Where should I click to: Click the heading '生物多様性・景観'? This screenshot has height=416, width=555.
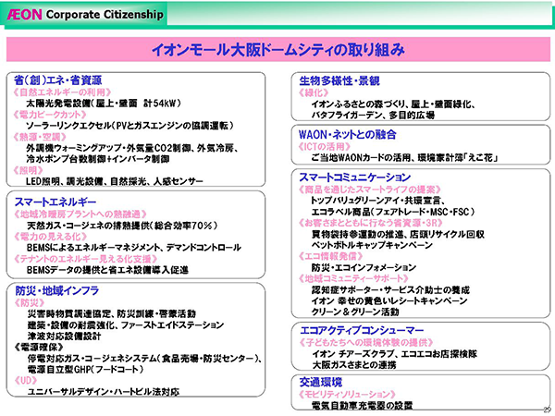coord(339,81)
